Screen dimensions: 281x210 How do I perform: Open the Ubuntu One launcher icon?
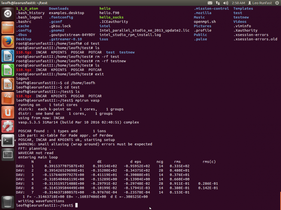click(x=8, y=113)
